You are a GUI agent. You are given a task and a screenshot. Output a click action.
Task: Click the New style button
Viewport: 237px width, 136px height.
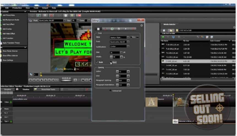(x=134, y=37)
